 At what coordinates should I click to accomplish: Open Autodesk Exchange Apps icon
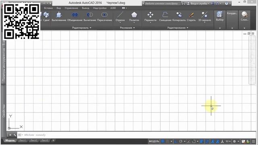[x=212, y=4]
